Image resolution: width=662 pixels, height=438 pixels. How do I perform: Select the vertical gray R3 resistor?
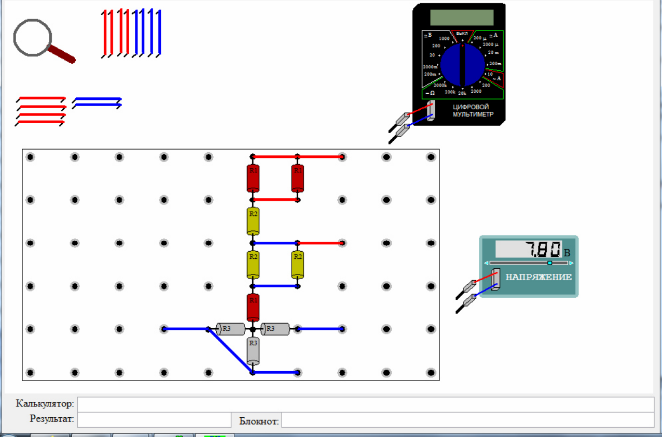(253, 351)
